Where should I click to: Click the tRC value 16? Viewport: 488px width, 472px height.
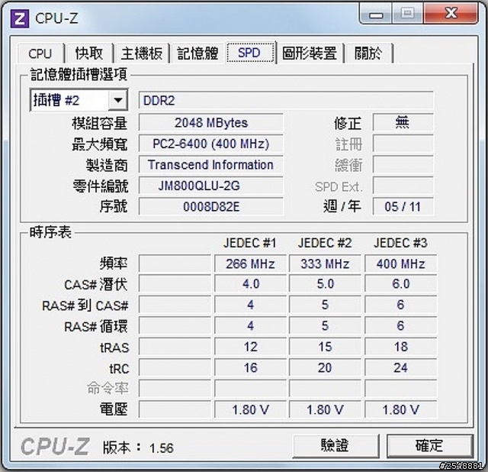pos(251,367)
